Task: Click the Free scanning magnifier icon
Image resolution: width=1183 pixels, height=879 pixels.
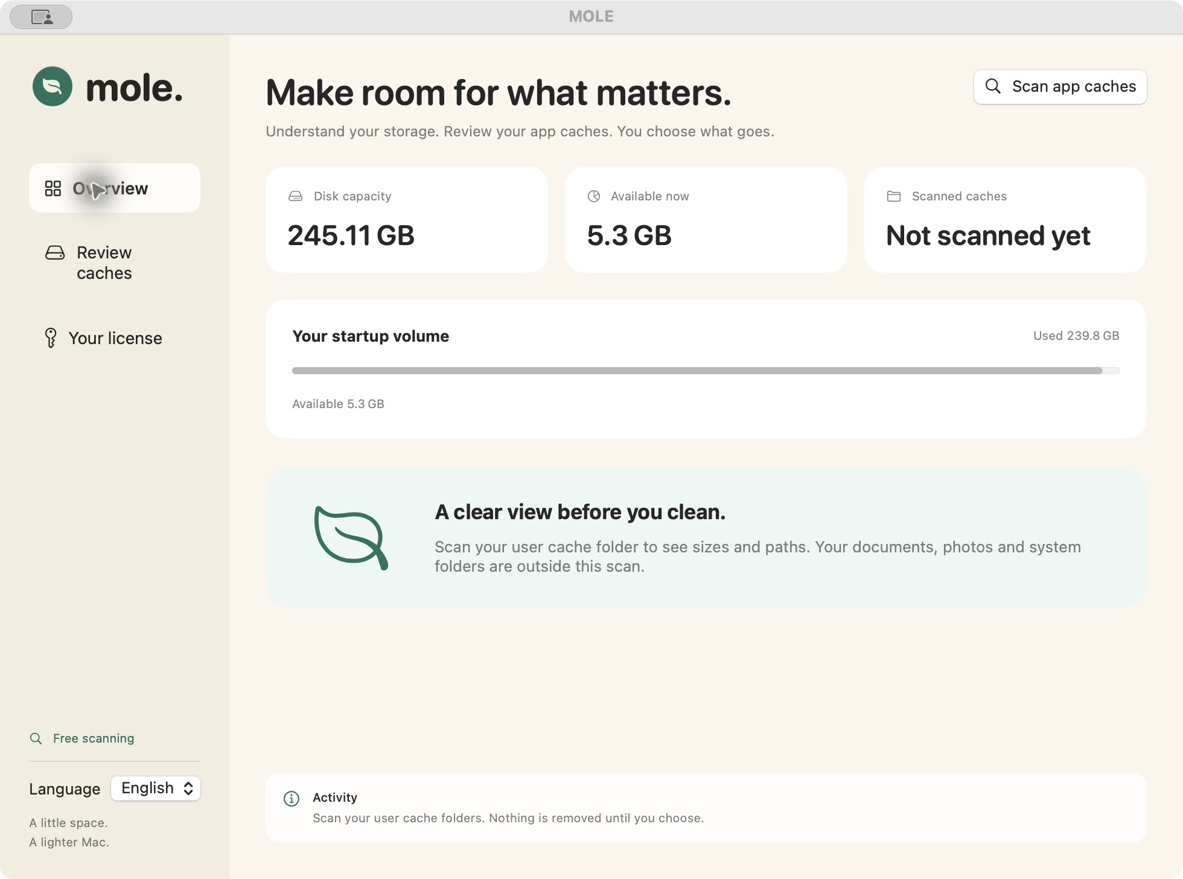Action: tap(36, 738)
